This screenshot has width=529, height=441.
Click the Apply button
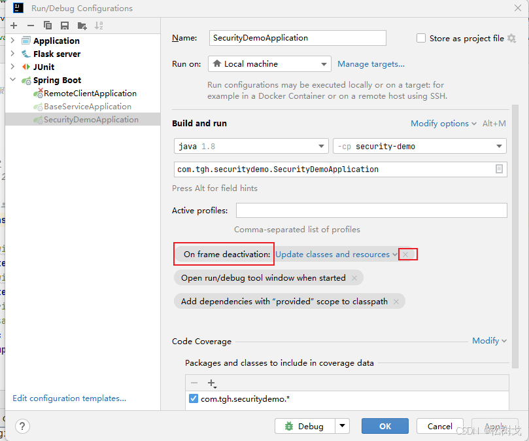pos(494,426)
